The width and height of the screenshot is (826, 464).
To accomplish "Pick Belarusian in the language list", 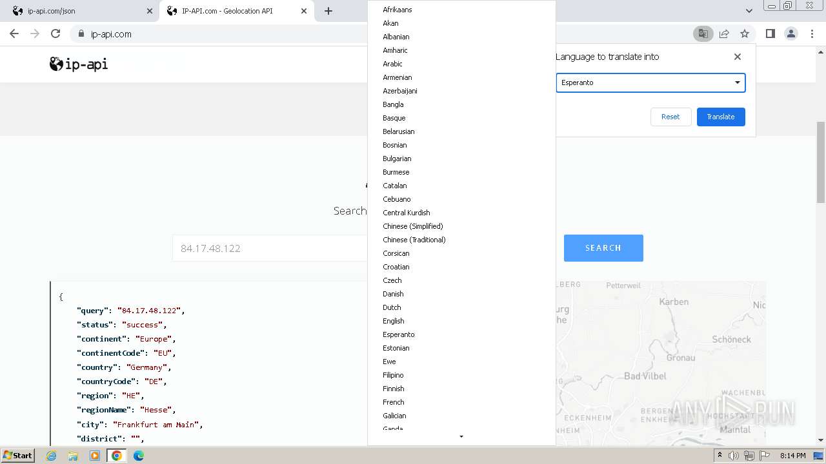I will [x=461, y=131].
